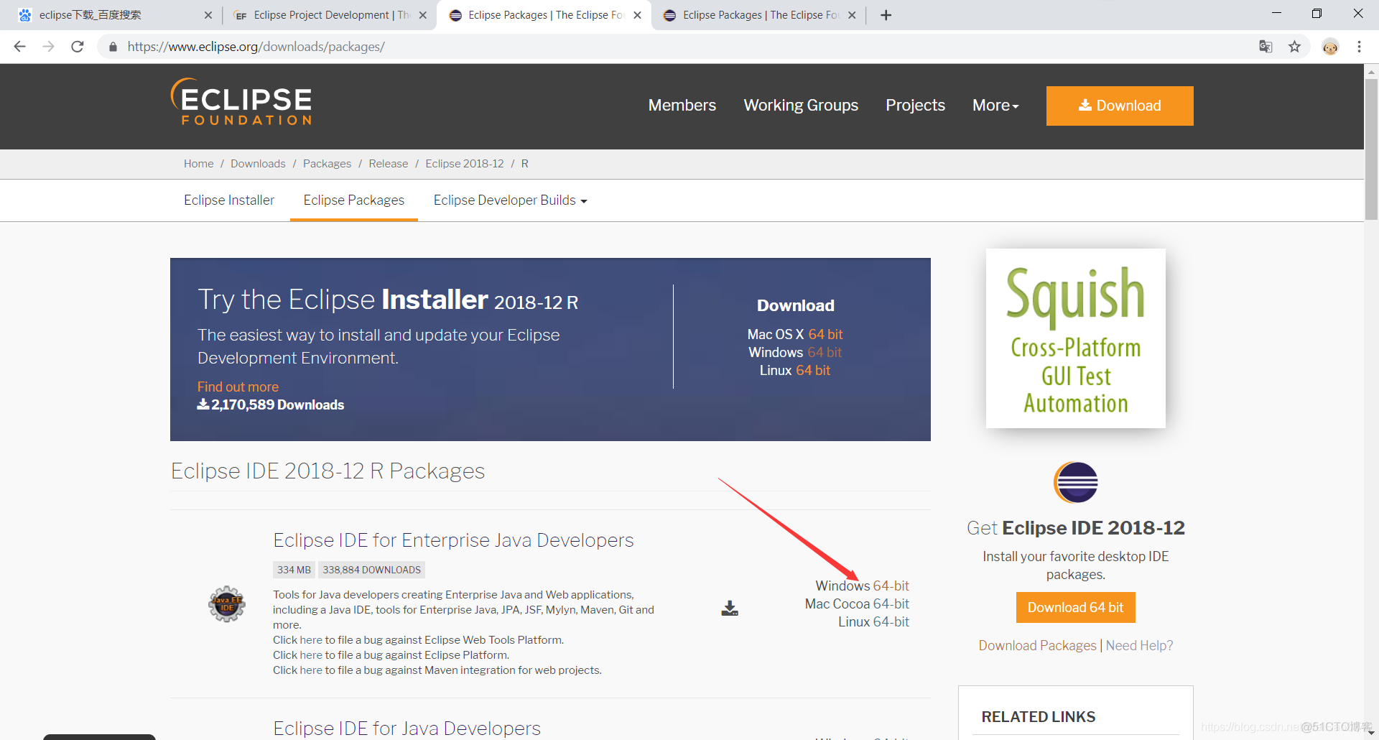Expand the More dropdown menu
This screenshot has width=1379, height=740.
995,106
